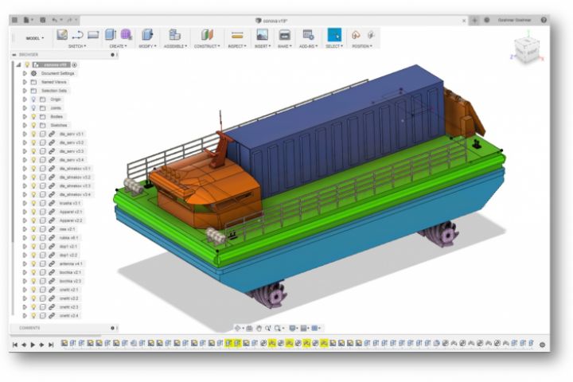Click the Undo arrow
The height and width of the screenshot is (382, 573).
55,20
